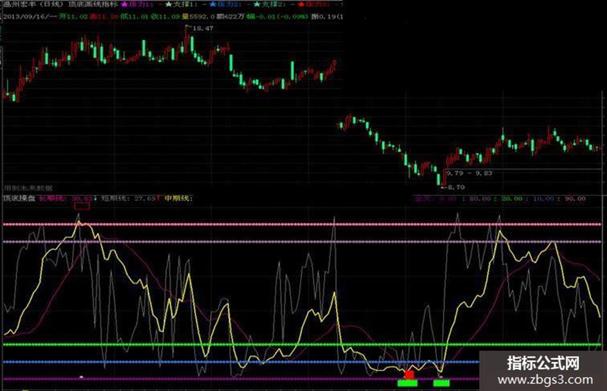Viewport: 607px width, 391px height.
Task: Click the yellow 中期线 legend label
Action: pyautogui.click(x=177, y=198)
